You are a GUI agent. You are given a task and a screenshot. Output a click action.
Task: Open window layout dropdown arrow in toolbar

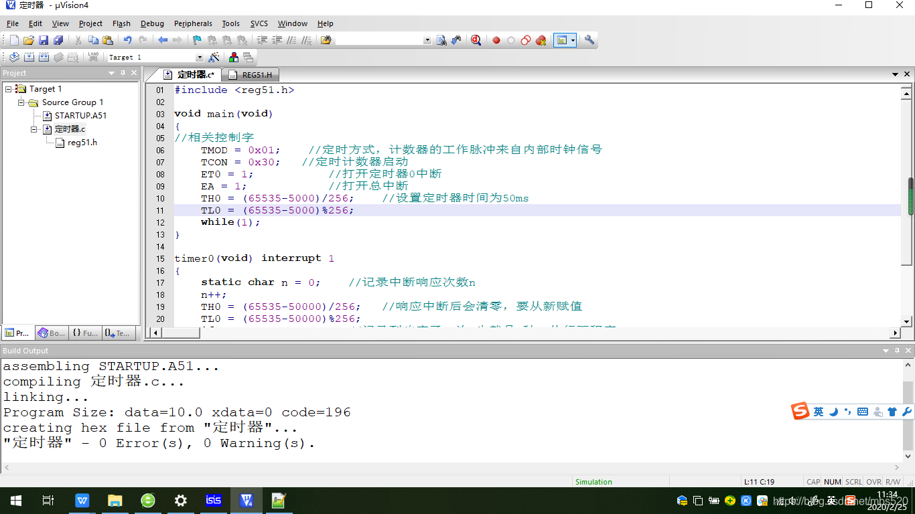coord(573,40)
